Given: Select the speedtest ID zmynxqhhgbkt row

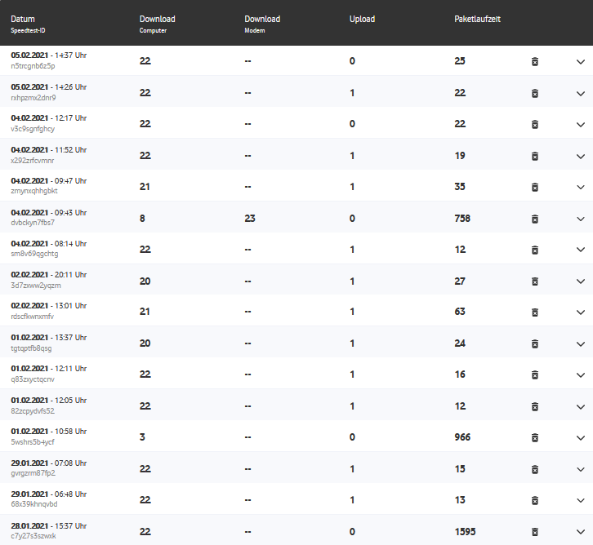Looking at the screenshot, I should pyautogui.click(x=34, y=191).
